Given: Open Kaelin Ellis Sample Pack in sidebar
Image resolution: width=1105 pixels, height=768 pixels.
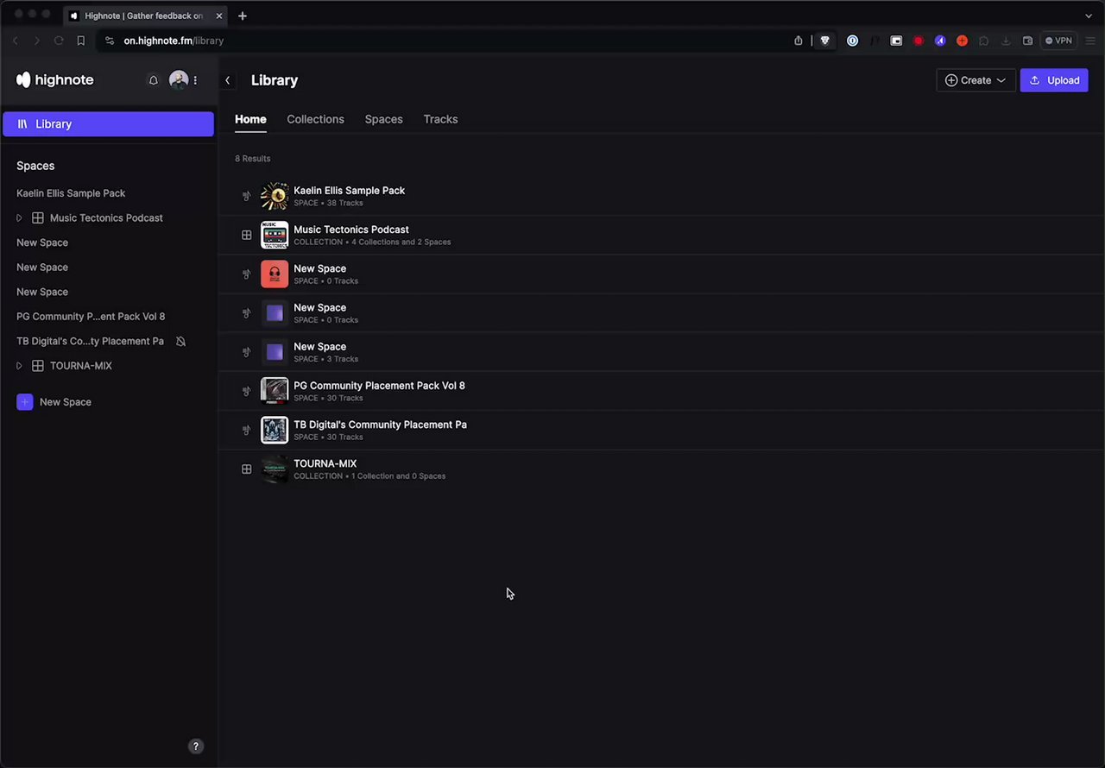Looking at the screenshot, I should click(71, 193).
